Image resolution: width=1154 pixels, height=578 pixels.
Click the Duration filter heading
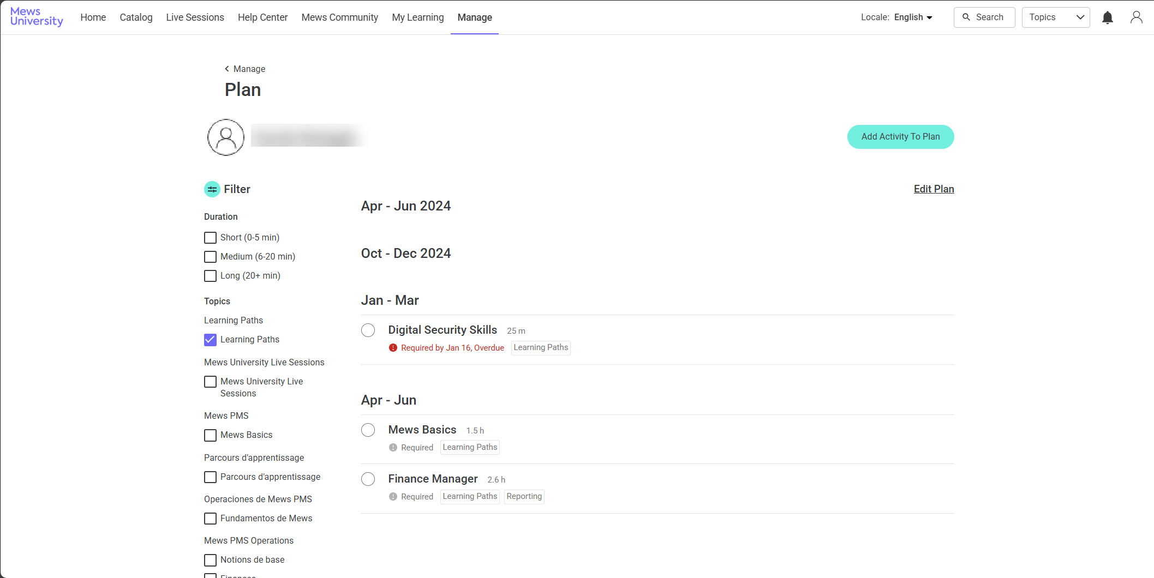[220, 217]
